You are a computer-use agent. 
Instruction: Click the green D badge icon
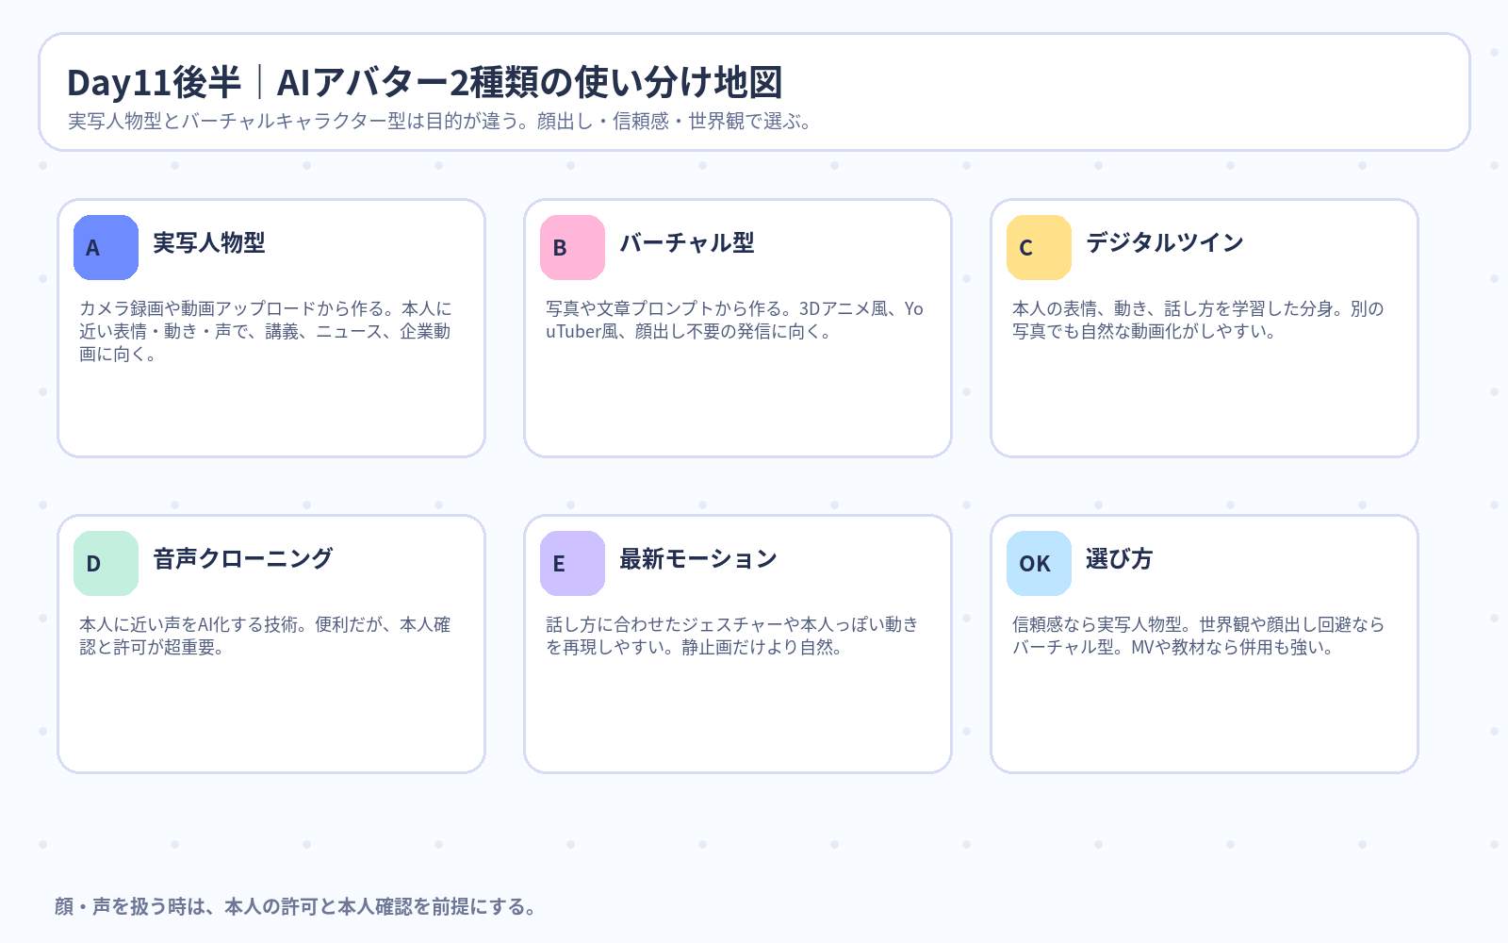pos(106,563)
